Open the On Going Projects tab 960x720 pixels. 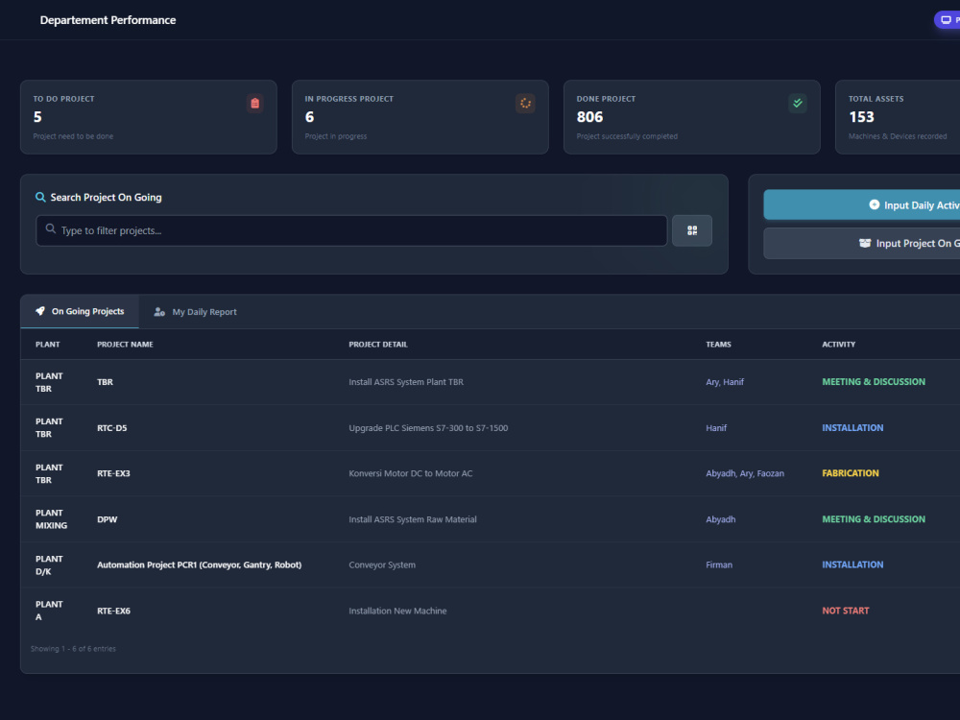(80, 311)
